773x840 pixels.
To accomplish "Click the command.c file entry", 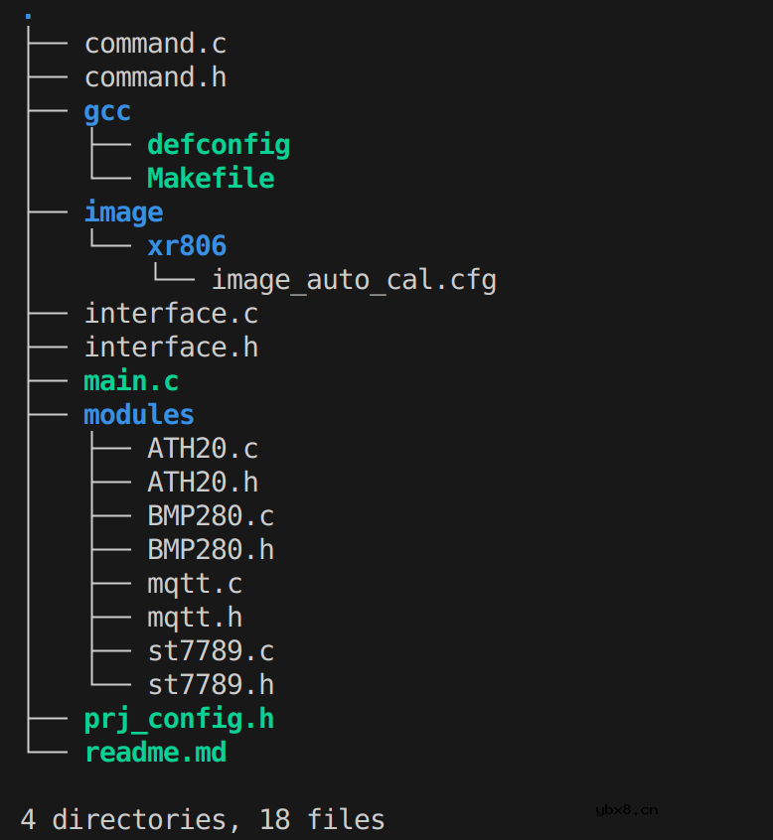I will coord(155,44).
